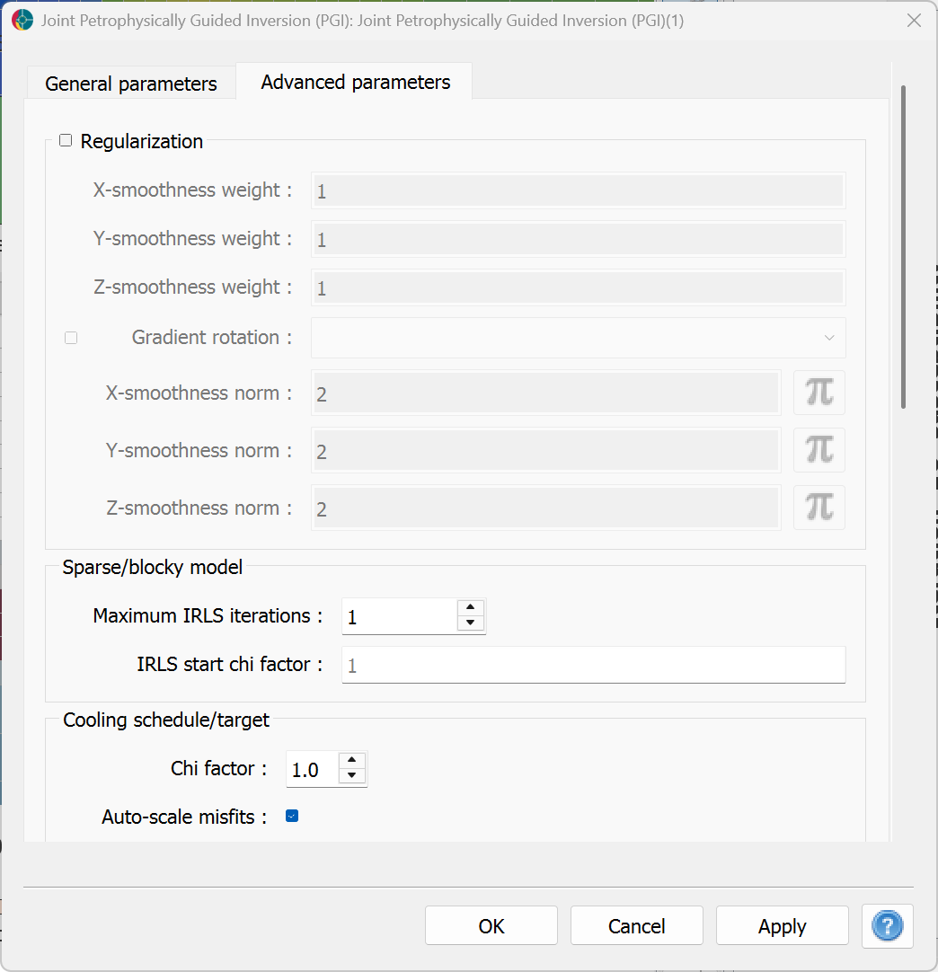The height and width of the screenshot is (972, 938).
Task: Click the pi icon beside X-smoothness norm
Action: point(819,393)
